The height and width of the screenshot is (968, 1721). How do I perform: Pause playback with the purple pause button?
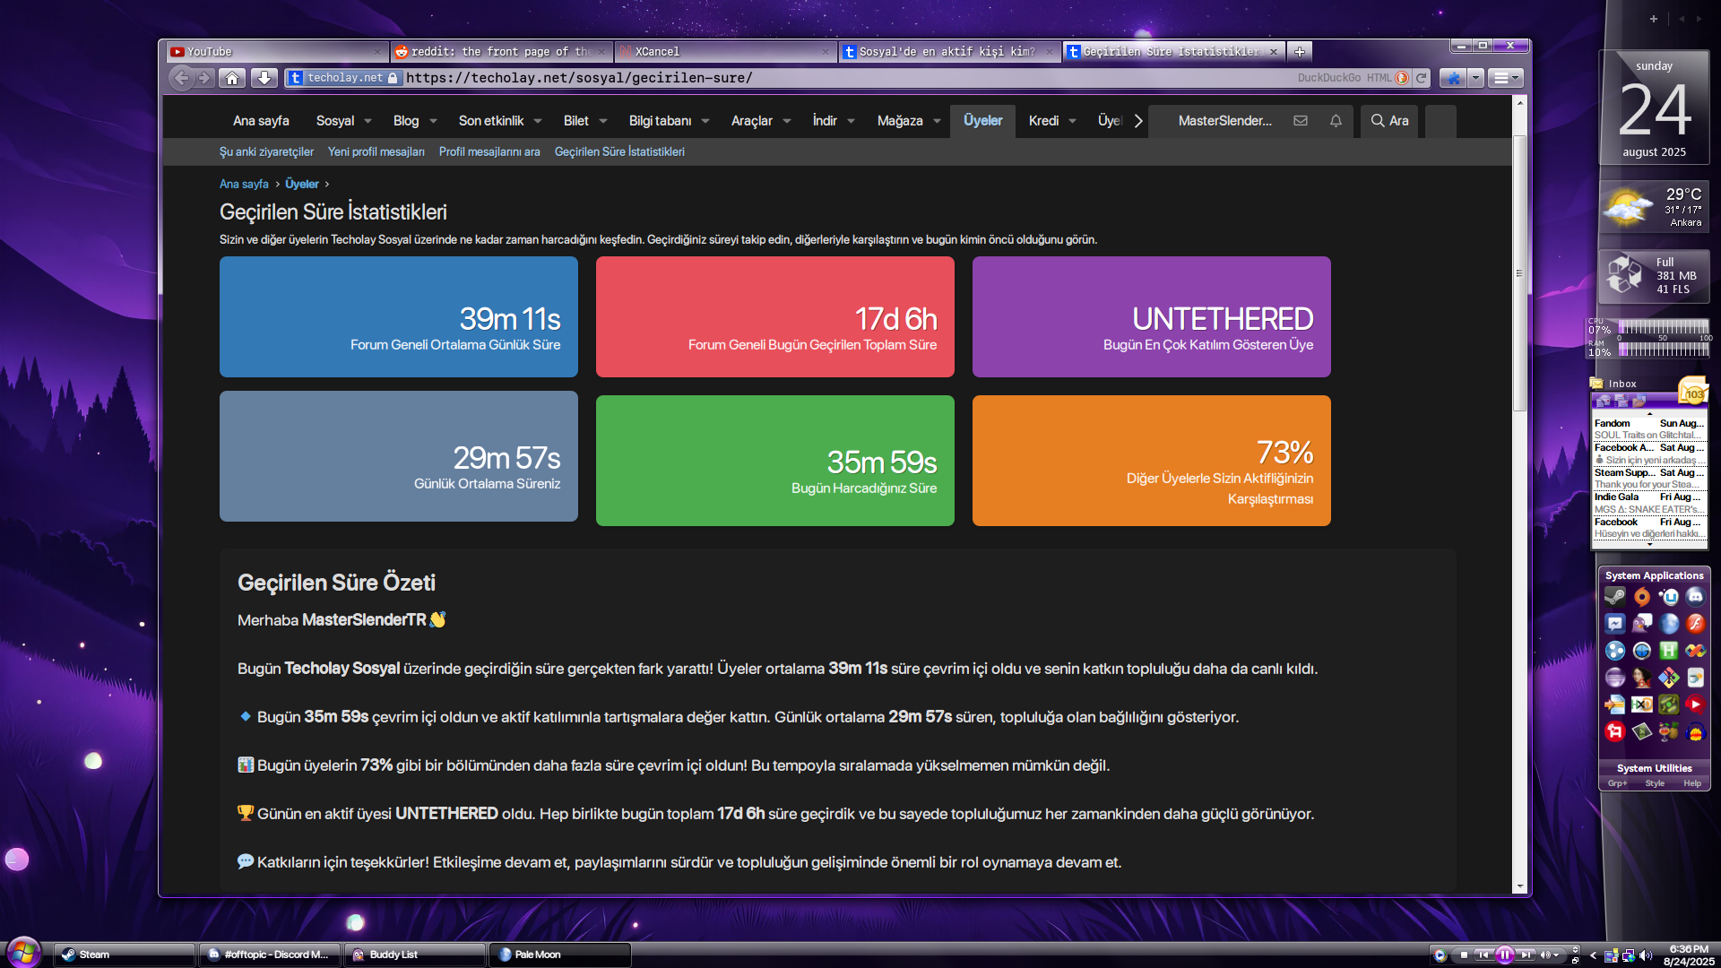click(1505, 955)
